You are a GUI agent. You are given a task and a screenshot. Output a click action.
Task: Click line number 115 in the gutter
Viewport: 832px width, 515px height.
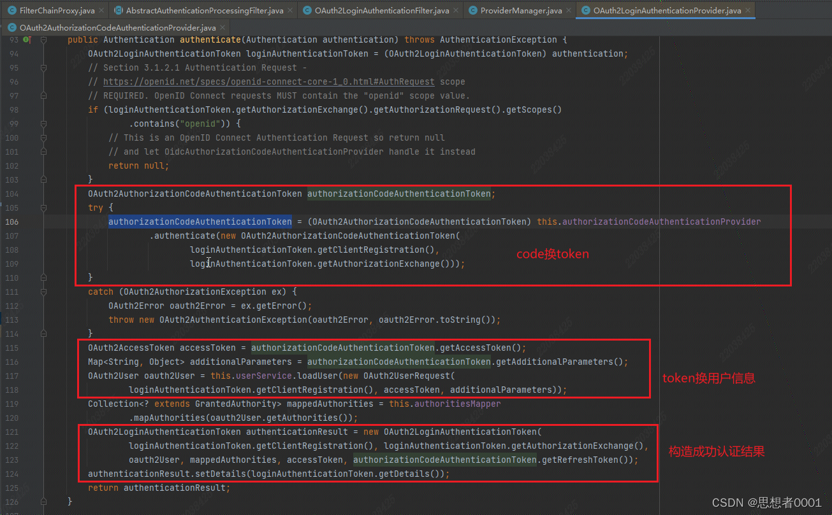pyautogui.click(x=12, y=348)
